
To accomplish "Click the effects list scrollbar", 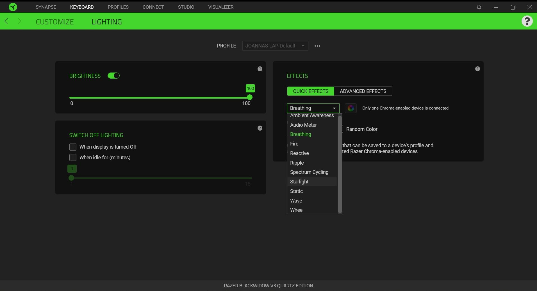I will coord(340,164).
